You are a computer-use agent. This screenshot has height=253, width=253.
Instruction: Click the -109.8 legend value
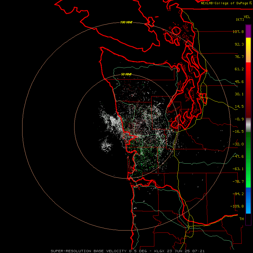click(237, 206)
